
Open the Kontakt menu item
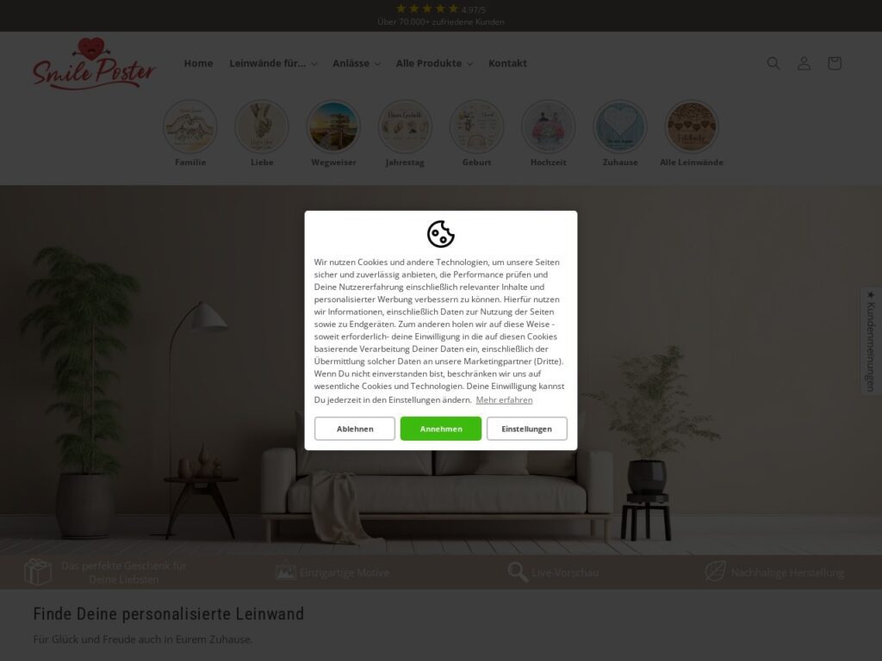coord(507,64)
